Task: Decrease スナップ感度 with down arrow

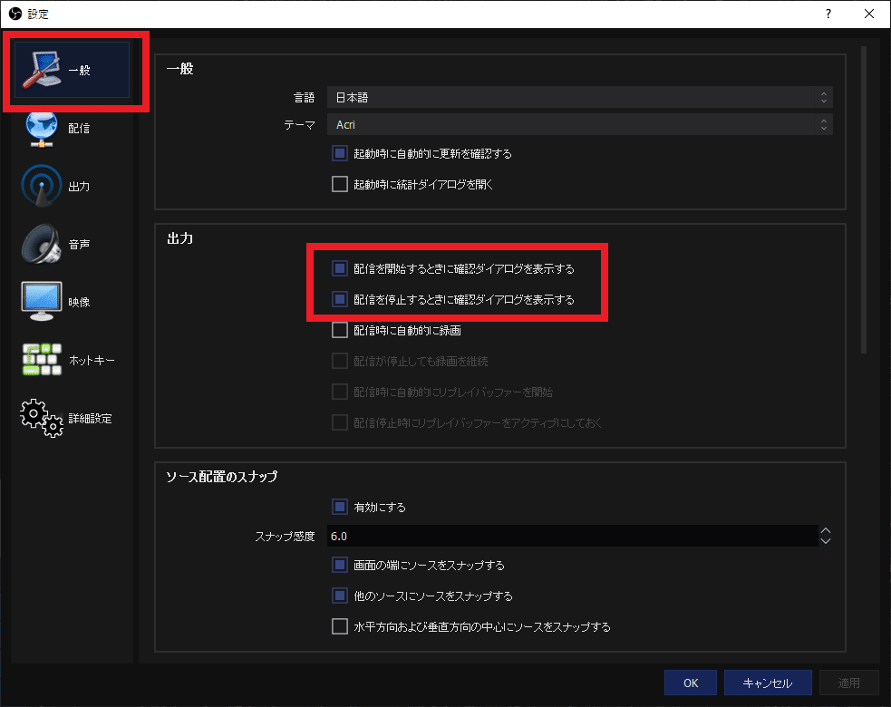Action: coord(826,541)
